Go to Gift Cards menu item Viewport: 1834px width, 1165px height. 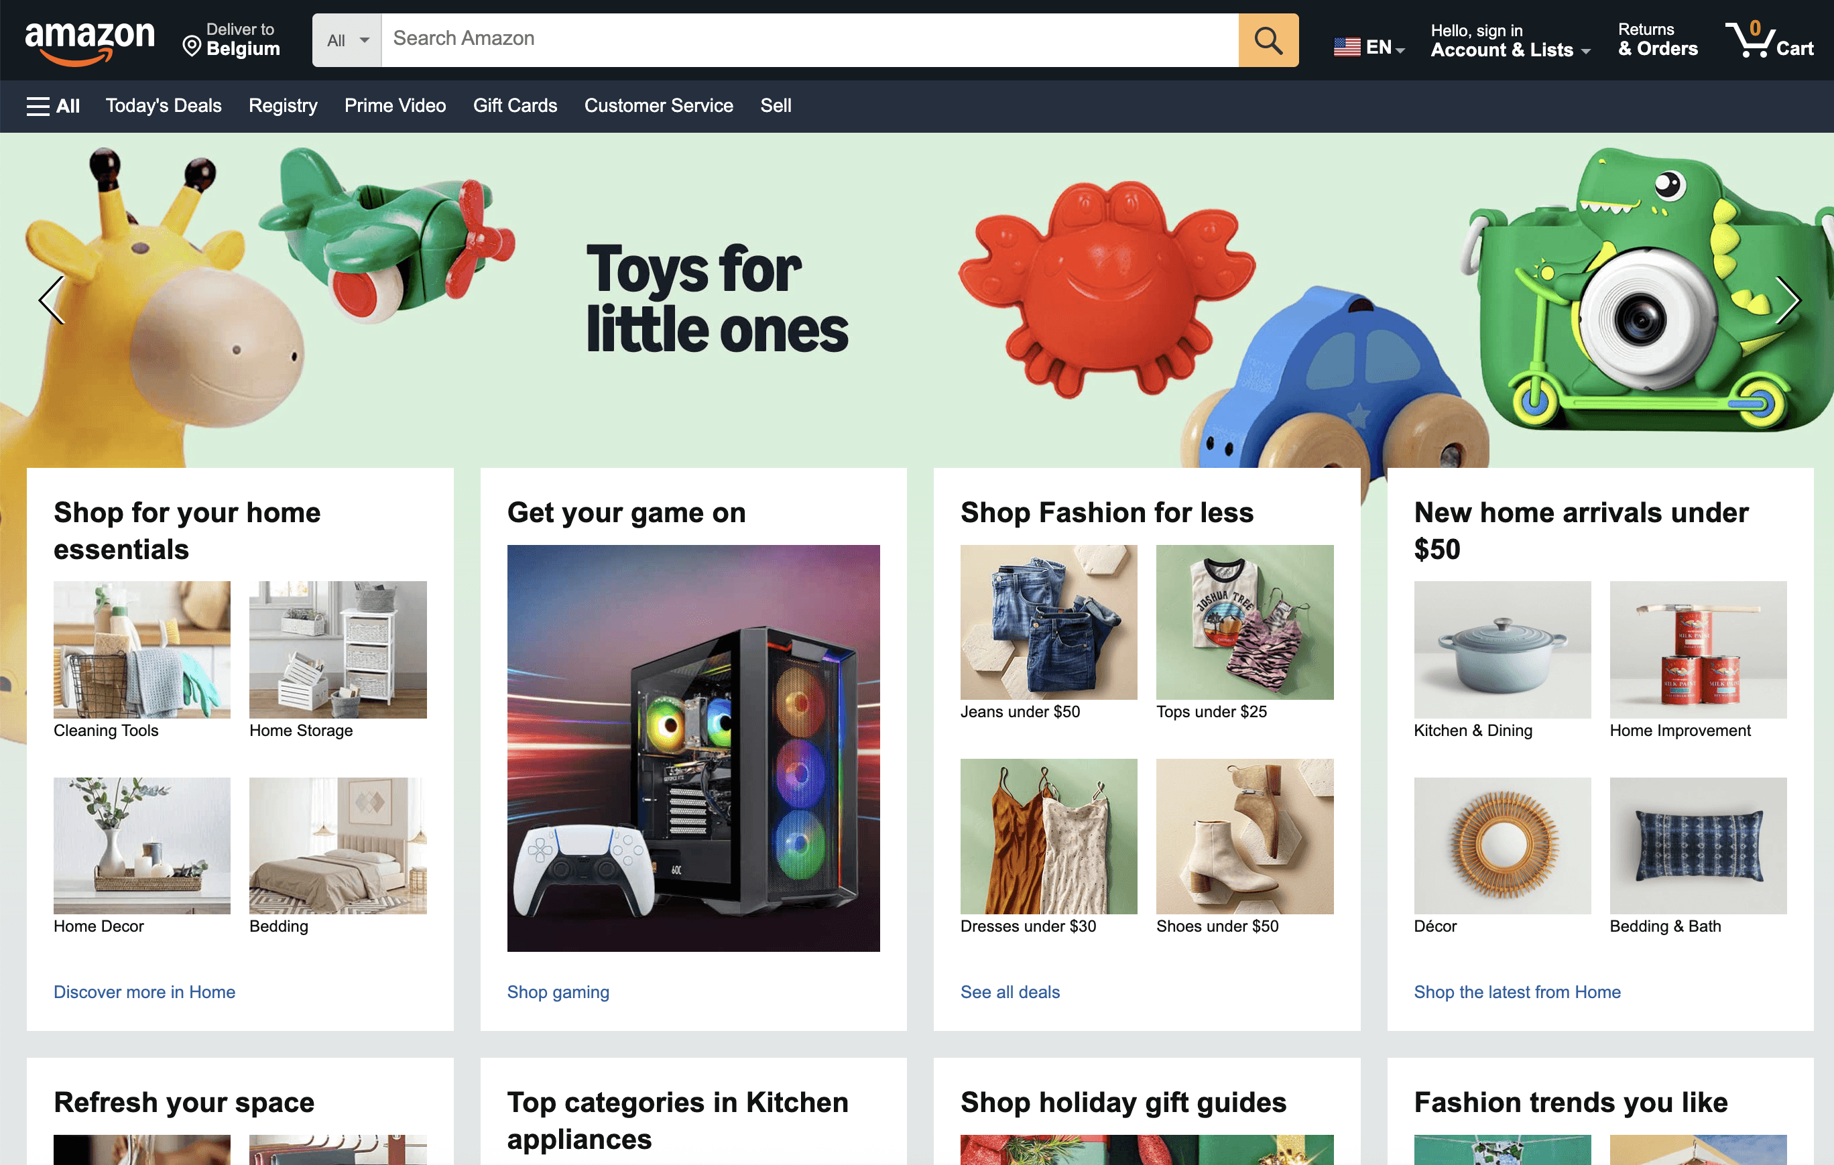[515, 106]
